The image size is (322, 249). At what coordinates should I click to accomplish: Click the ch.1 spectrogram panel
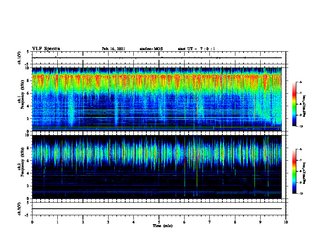157,99
